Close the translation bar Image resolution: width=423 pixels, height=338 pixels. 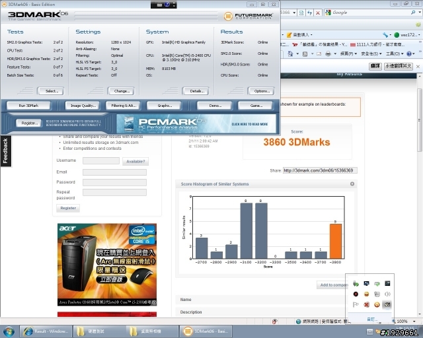tap(418, 66)
